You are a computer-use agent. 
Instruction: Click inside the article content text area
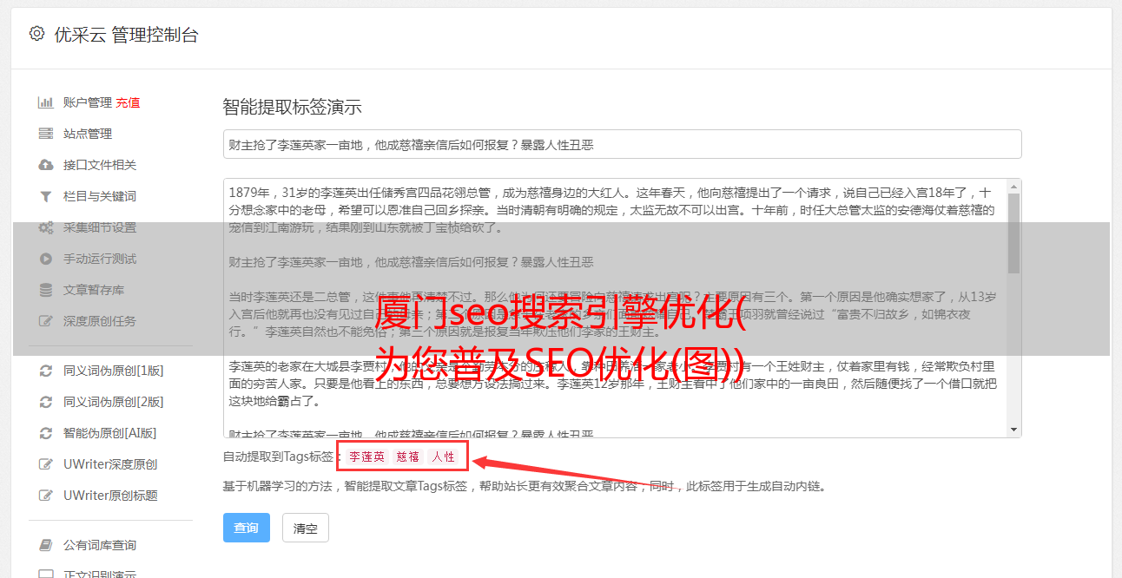(x=615, y=308)
